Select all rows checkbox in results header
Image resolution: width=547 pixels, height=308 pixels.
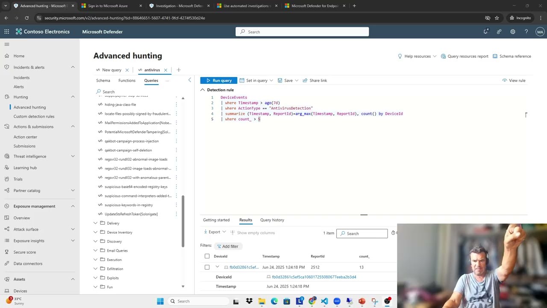(207, 256)
